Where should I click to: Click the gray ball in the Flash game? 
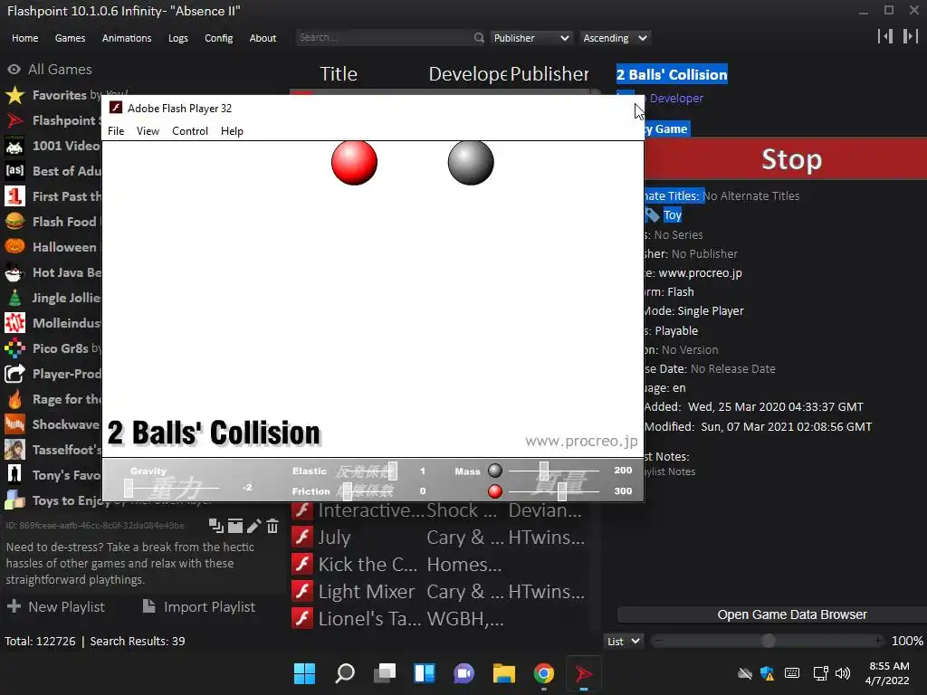(x=471, y=163)
